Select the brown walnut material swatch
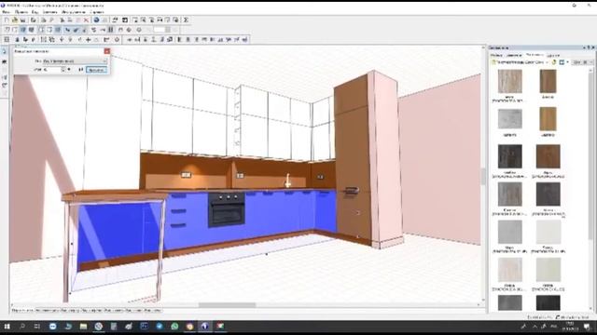This screenshot has height=335, width=597. click(548, 81)
